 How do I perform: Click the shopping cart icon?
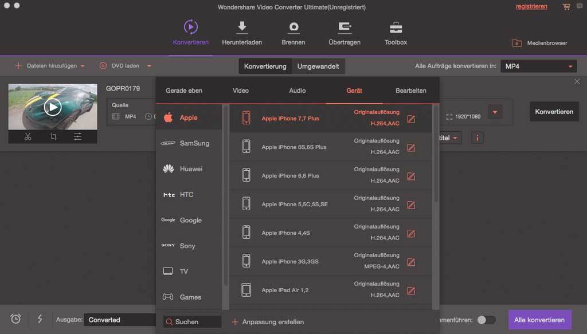[x=566, y=6]
